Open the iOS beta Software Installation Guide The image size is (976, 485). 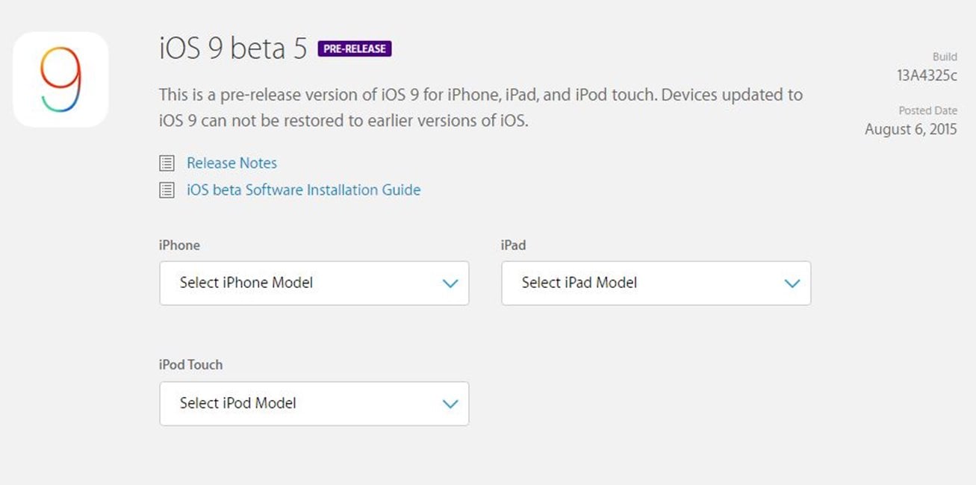point(303,190)
